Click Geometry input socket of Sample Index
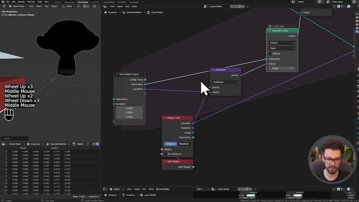Screen dimensions: 359x202 pyautogui.click(x=266, y=59)
